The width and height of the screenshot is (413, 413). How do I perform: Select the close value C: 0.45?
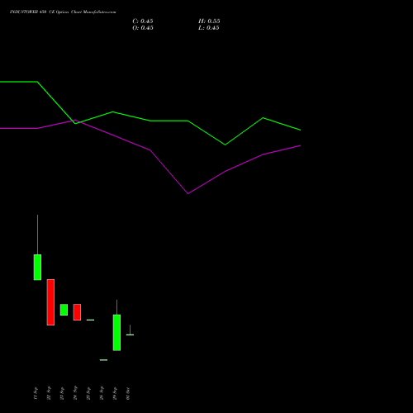pyautogui.click(x=143, y=21)
